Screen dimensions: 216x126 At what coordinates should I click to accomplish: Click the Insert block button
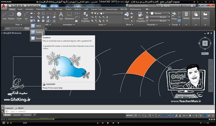click(127, 16)
